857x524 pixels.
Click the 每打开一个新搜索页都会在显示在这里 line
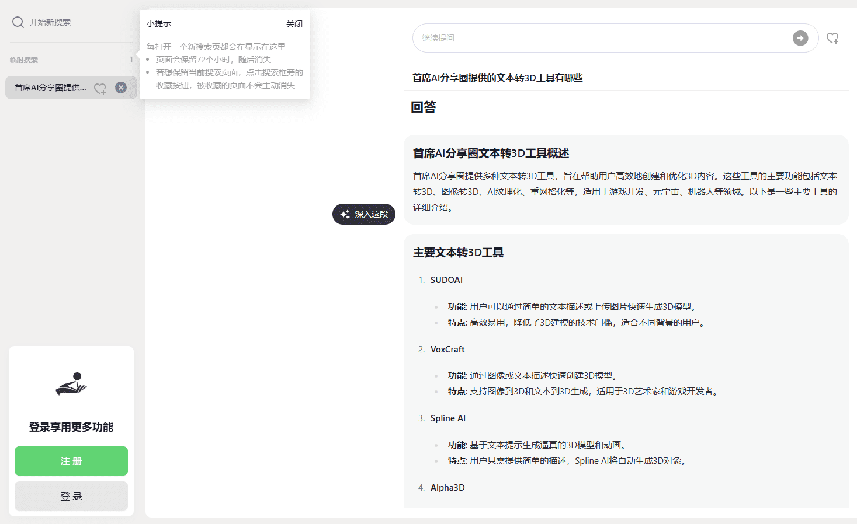pyautogui.click(x=216, y=47)
